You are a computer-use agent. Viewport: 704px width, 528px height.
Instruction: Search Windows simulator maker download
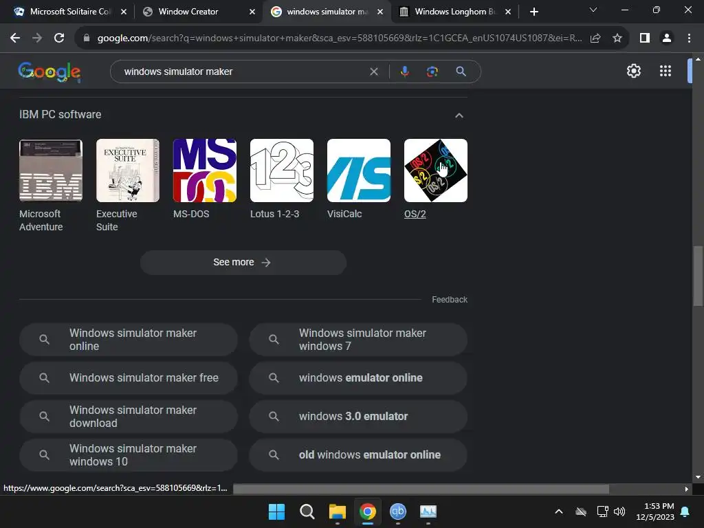(x=129, y=417)
